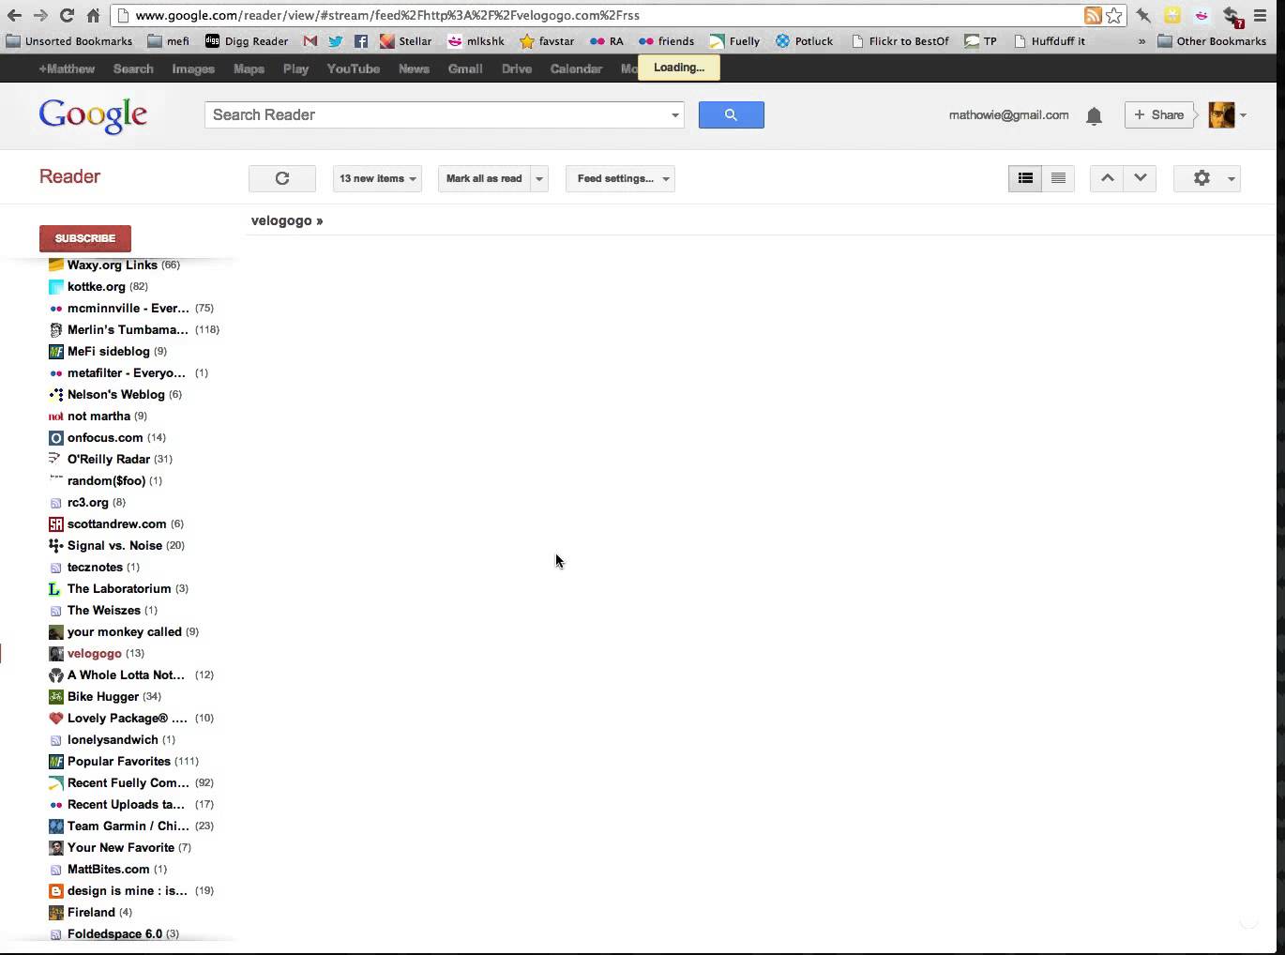The height and width of the screenshot is (955, 1285).
Task: Click the Reader heading link
Action: pos(69,176)
